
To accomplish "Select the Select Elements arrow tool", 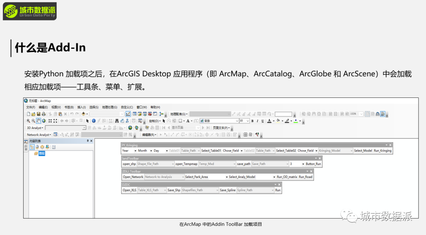I will 88,121.
